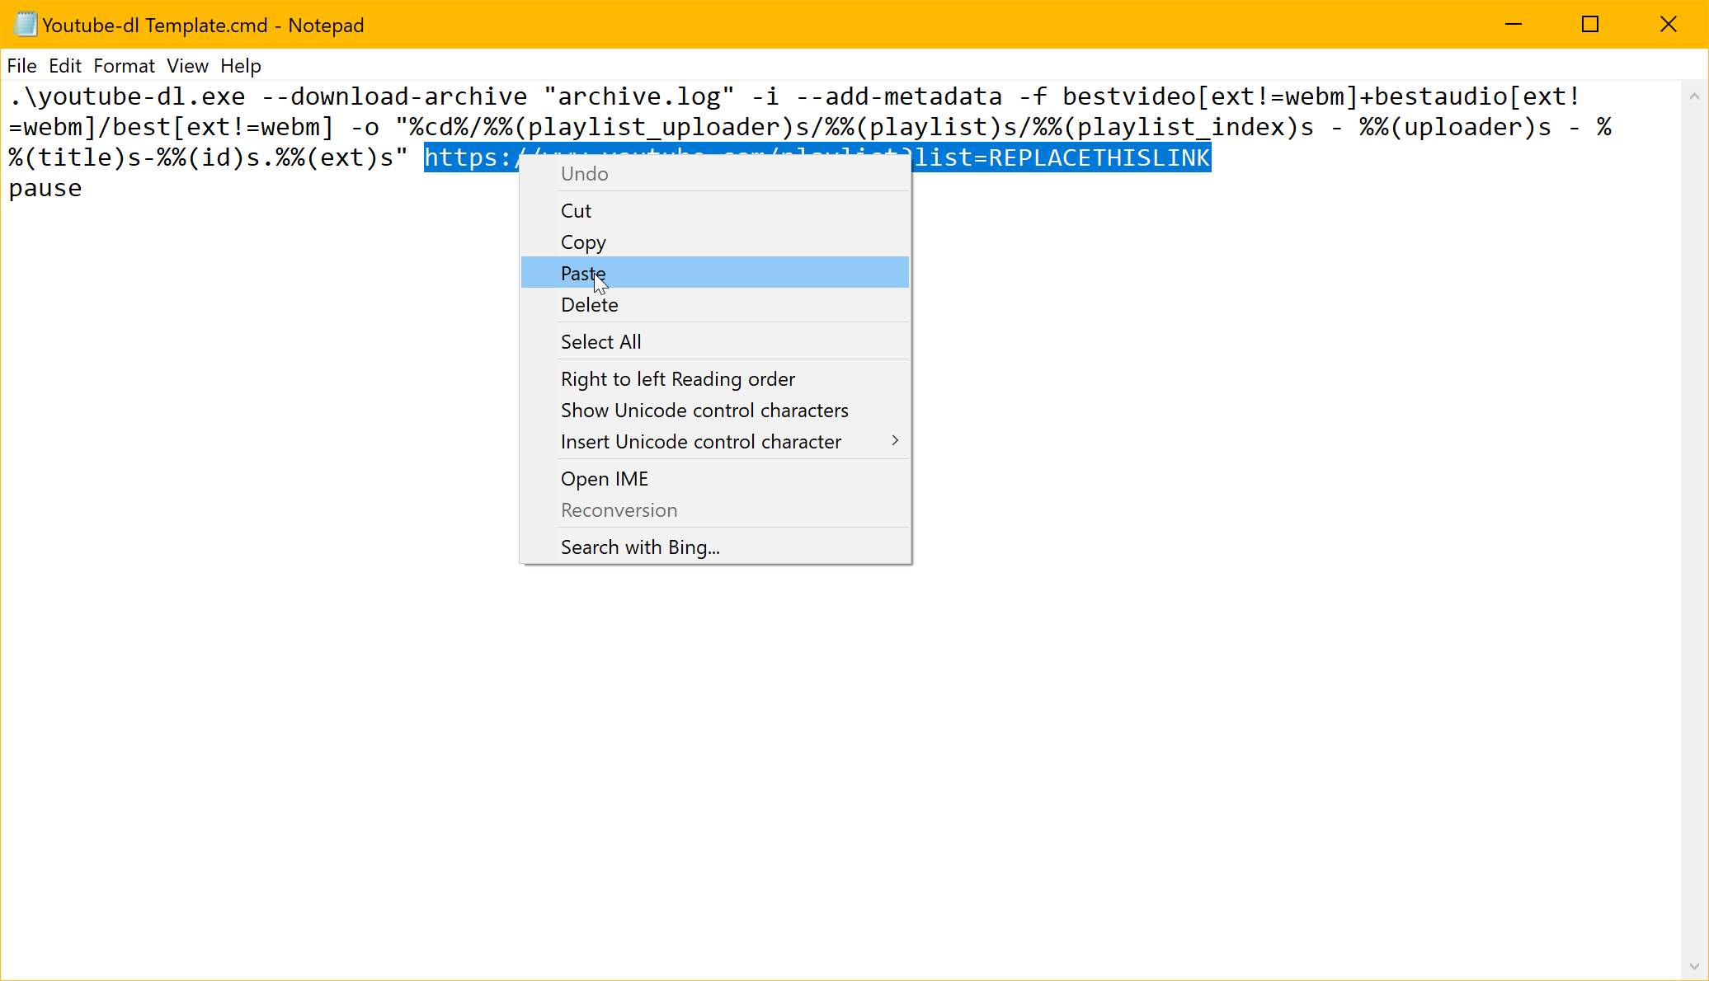Choose Cut from the context menu
1709x981 pixels.
coord(715,211)
